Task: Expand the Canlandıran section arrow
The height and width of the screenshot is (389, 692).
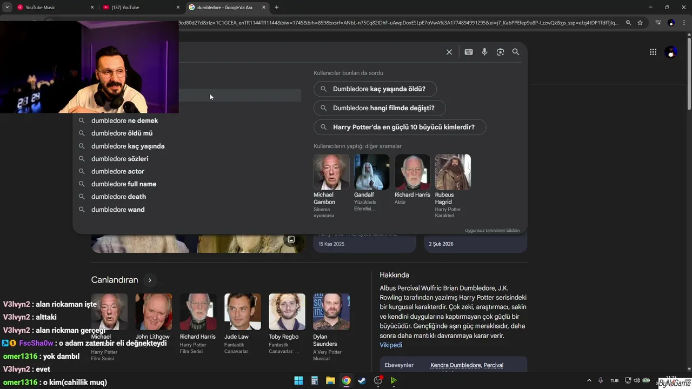Action: coord(150,280)
